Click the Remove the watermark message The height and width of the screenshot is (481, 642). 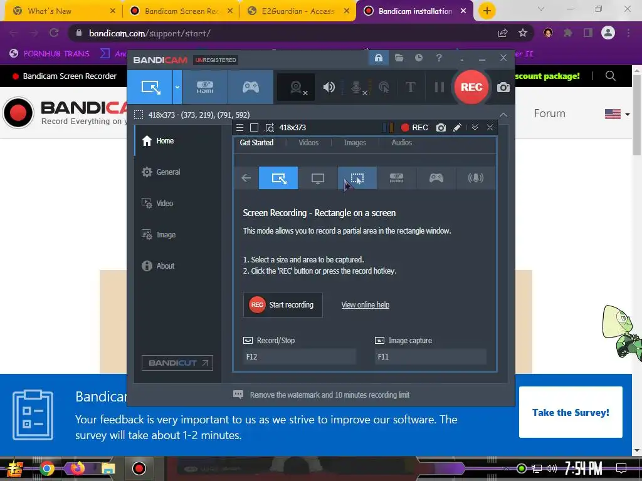click(330, 395)
